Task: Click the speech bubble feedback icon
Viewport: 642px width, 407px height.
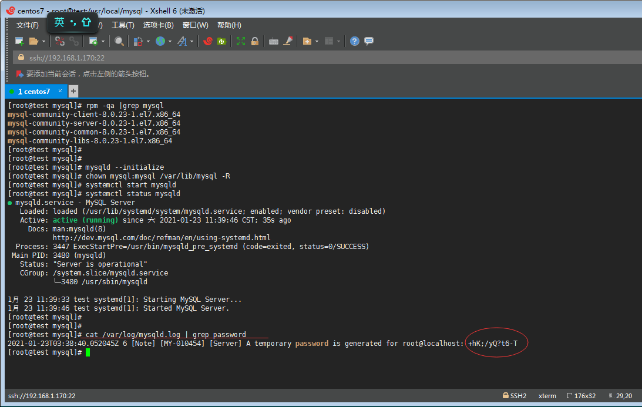Action: pyautogui.click(x=369, y=41)
